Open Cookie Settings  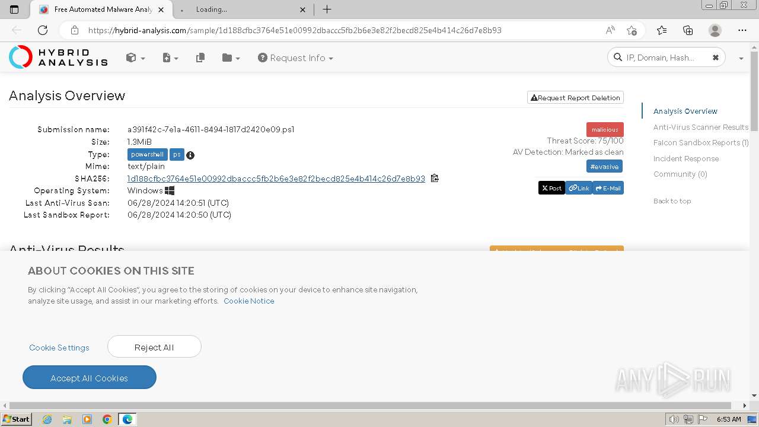pos(59,348)
